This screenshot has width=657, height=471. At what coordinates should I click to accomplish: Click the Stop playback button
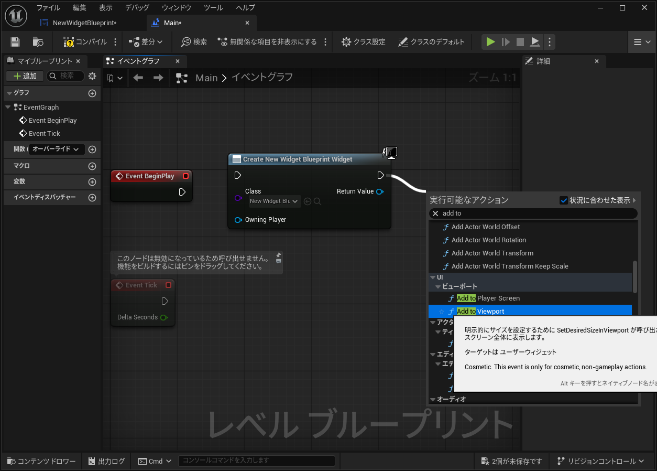point(520,42)
